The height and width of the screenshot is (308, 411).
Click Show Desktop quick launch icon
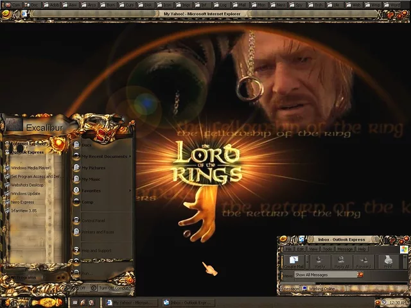tap(75, 303)
